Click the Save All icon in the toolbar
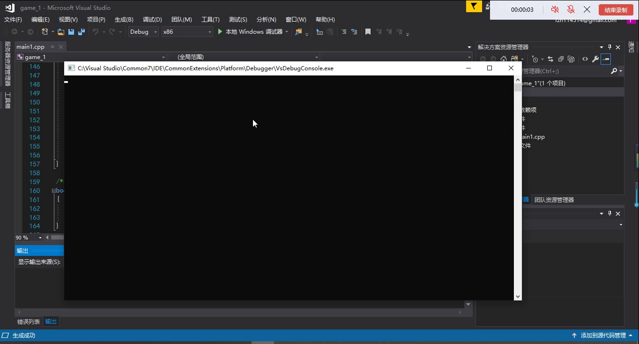Screen dimensions: 639x344 [81, 32]
